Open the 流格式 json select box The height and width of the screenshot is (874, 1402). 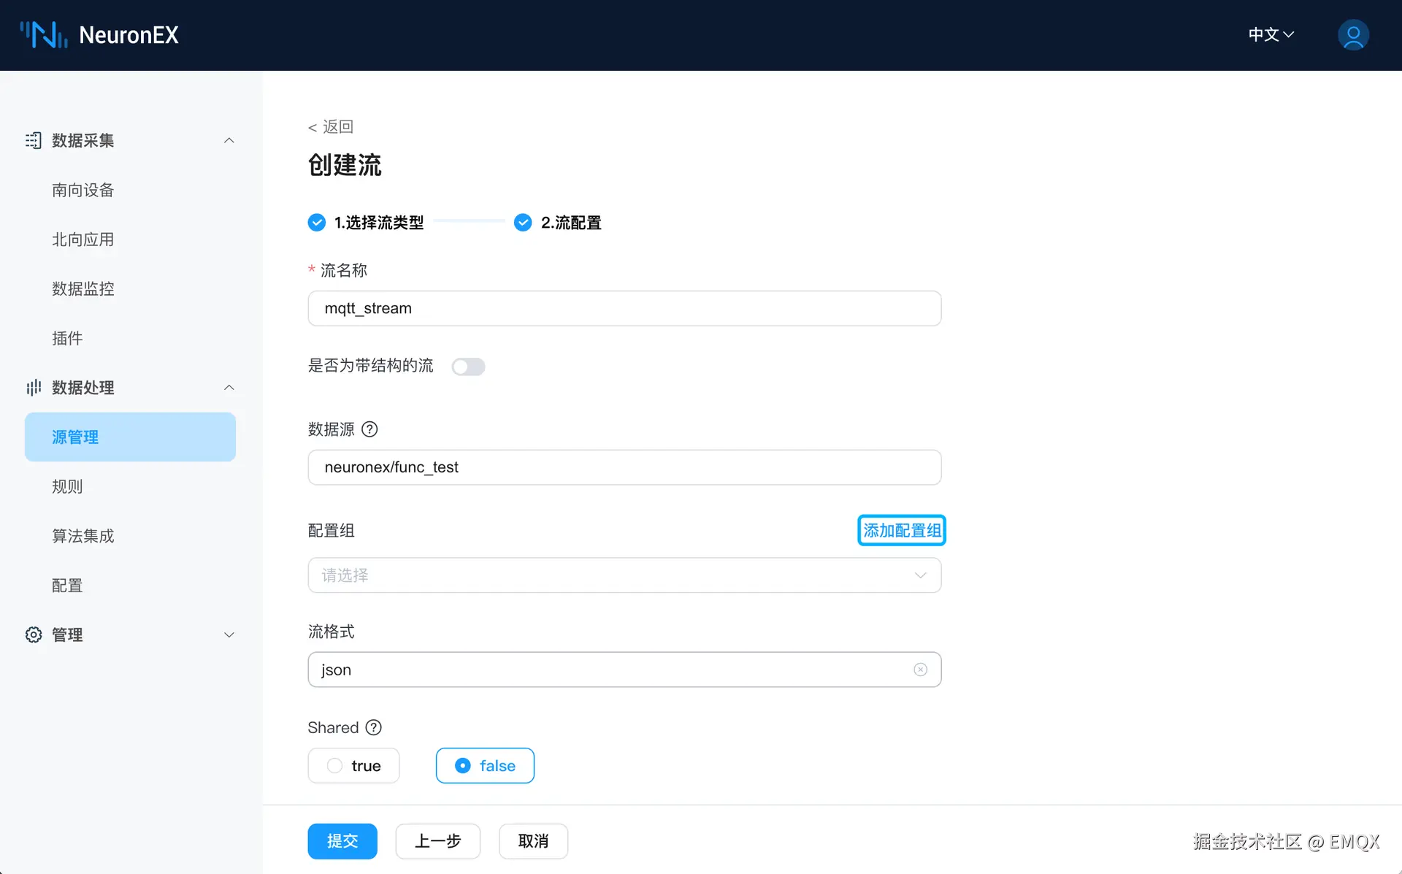point(624,670)
